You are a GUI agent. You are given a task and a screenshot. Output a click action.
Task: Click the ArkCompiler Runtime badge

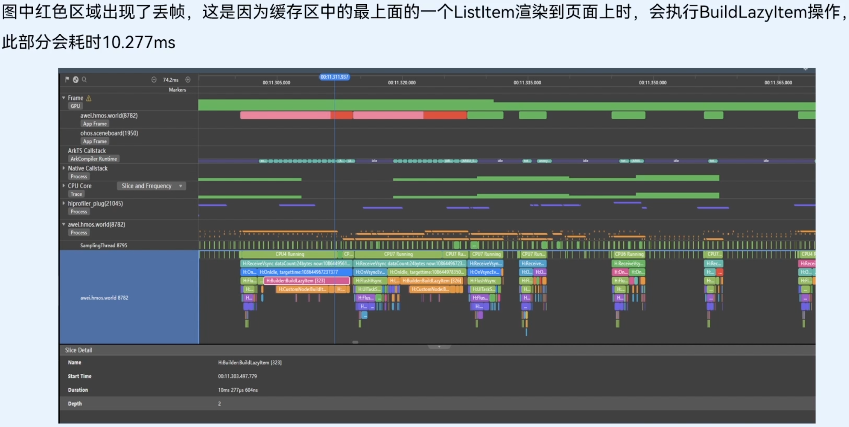coord(93,159)
